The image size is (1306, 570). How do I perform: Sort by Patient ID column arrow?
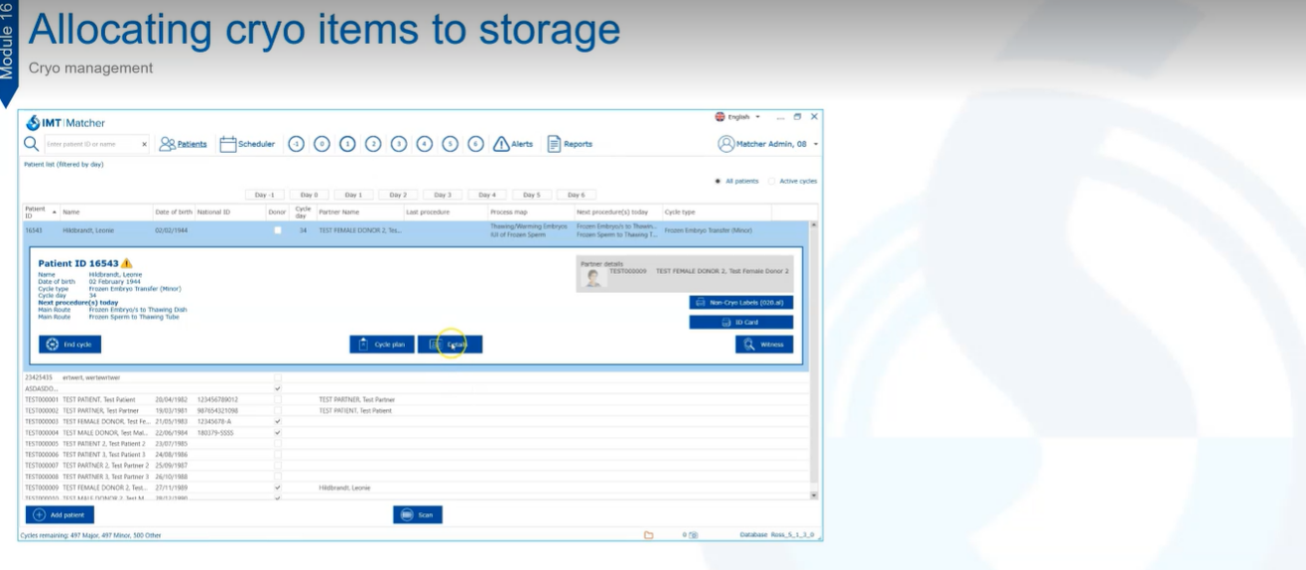click(x=54, y=212)
